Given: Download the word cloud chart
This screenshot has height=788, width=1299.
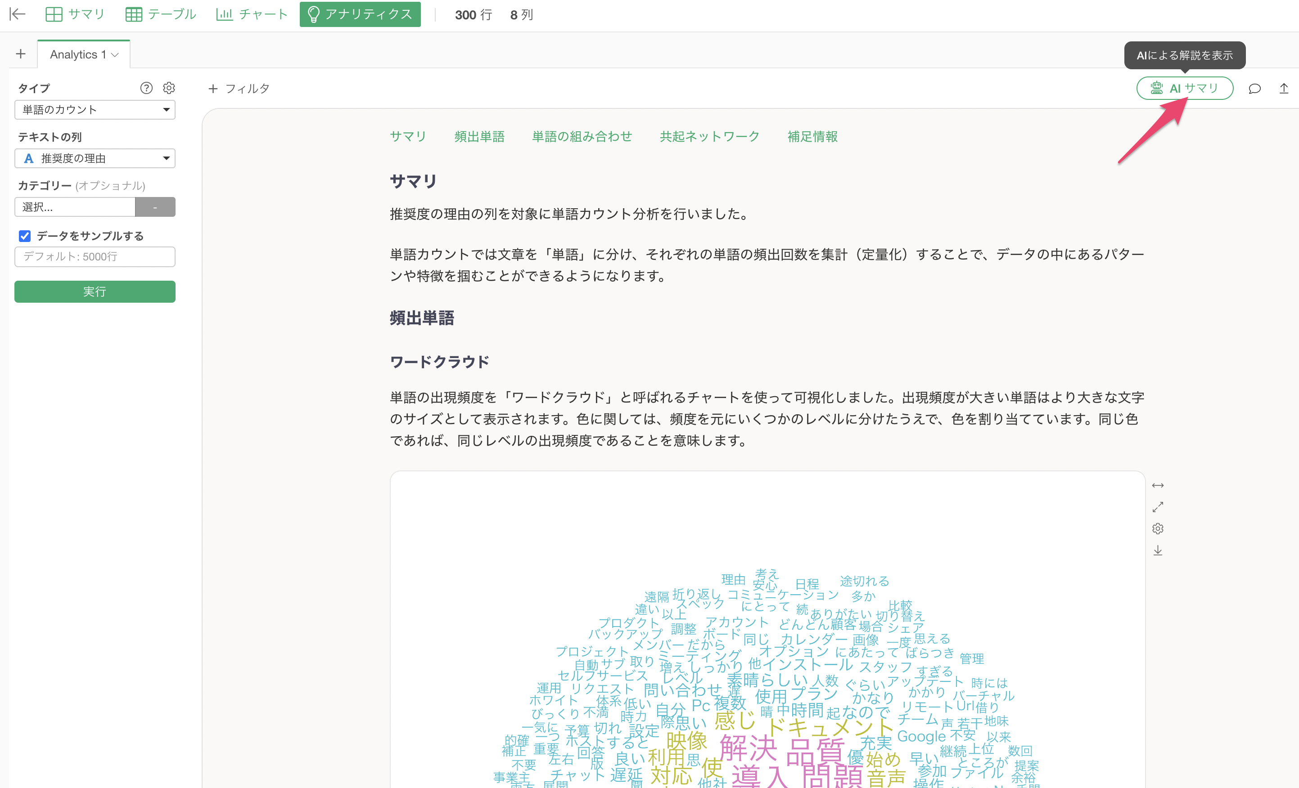Looking at the screenshot, I should point(1158,551).
